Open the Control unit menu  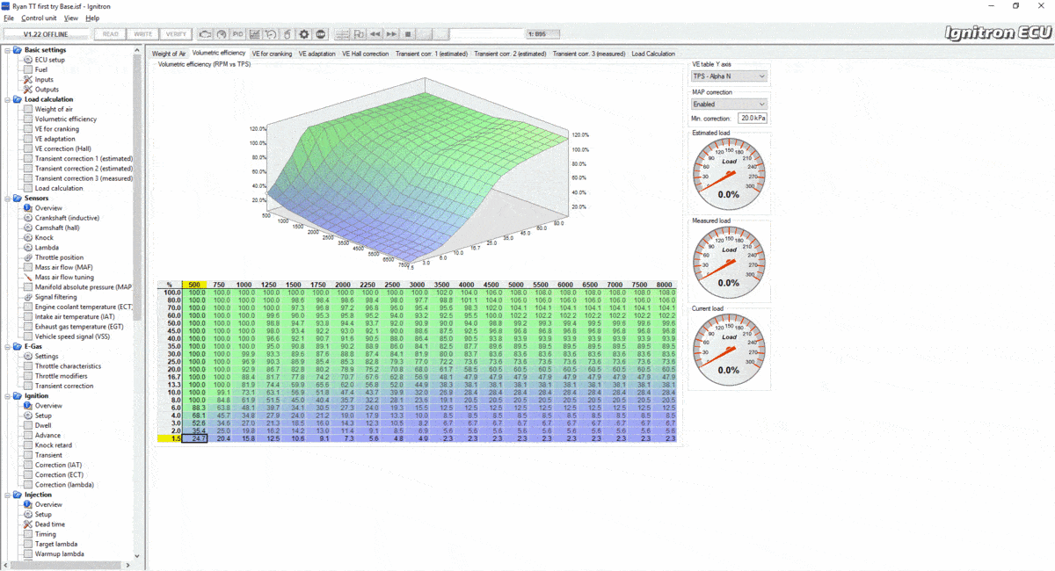(x=38, y=18)
